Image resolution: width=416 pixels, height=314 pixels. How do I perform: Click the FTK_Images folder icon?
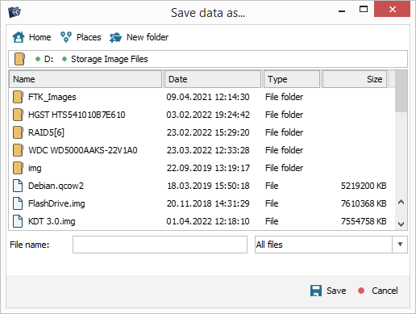click(x=18, y=97)
